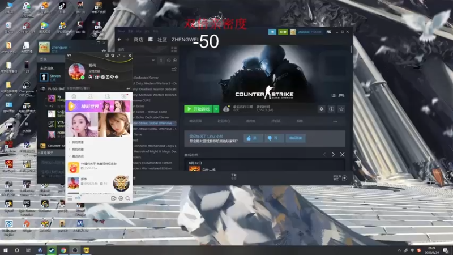Viewport: 453px width, 255px height.
Task: Open the 社区 community tab in Steam
Action: point(162,40)
